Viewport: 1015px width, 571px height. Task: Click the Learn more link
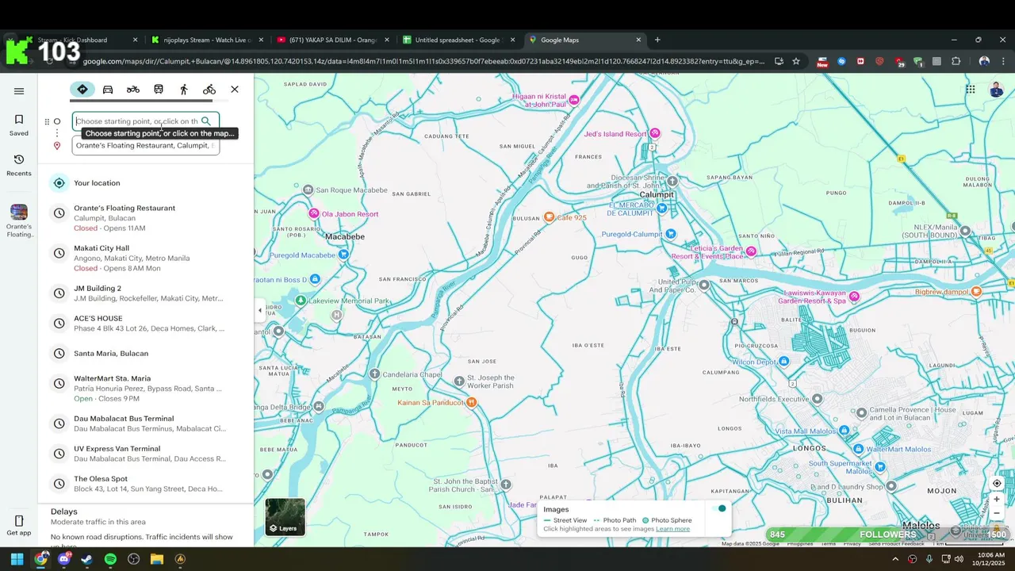(x=672, y=529)
